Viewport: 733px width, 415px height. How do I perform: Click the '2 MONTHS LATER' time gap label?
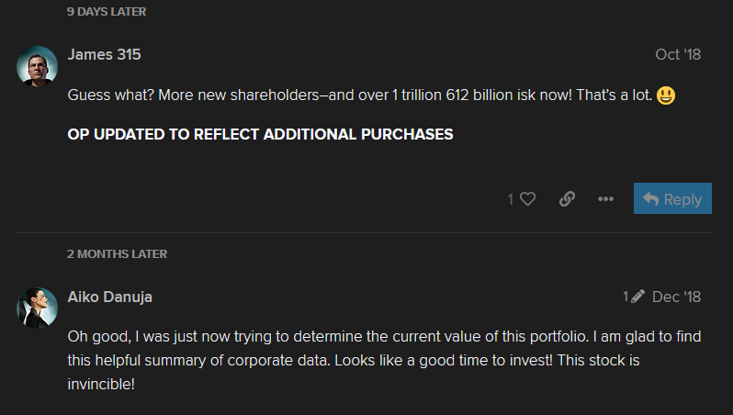(117, 253)
